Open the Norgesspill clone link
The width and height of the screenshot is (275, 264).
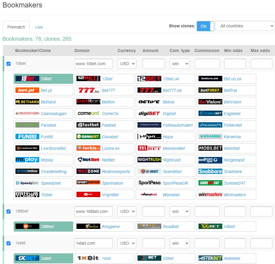[x=234, y=160]
